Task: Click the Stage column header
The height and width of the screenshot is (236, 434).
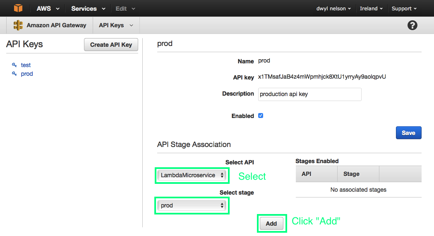Action: tap(358, 174)
